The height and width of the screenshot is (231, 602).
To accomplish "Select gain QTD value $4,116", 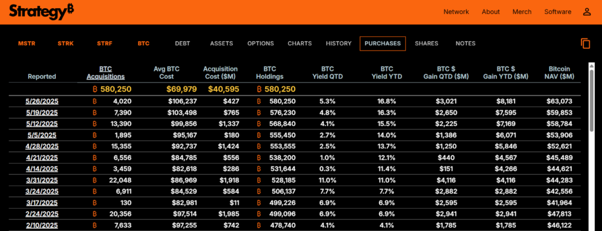I will [x=446, y=180].
